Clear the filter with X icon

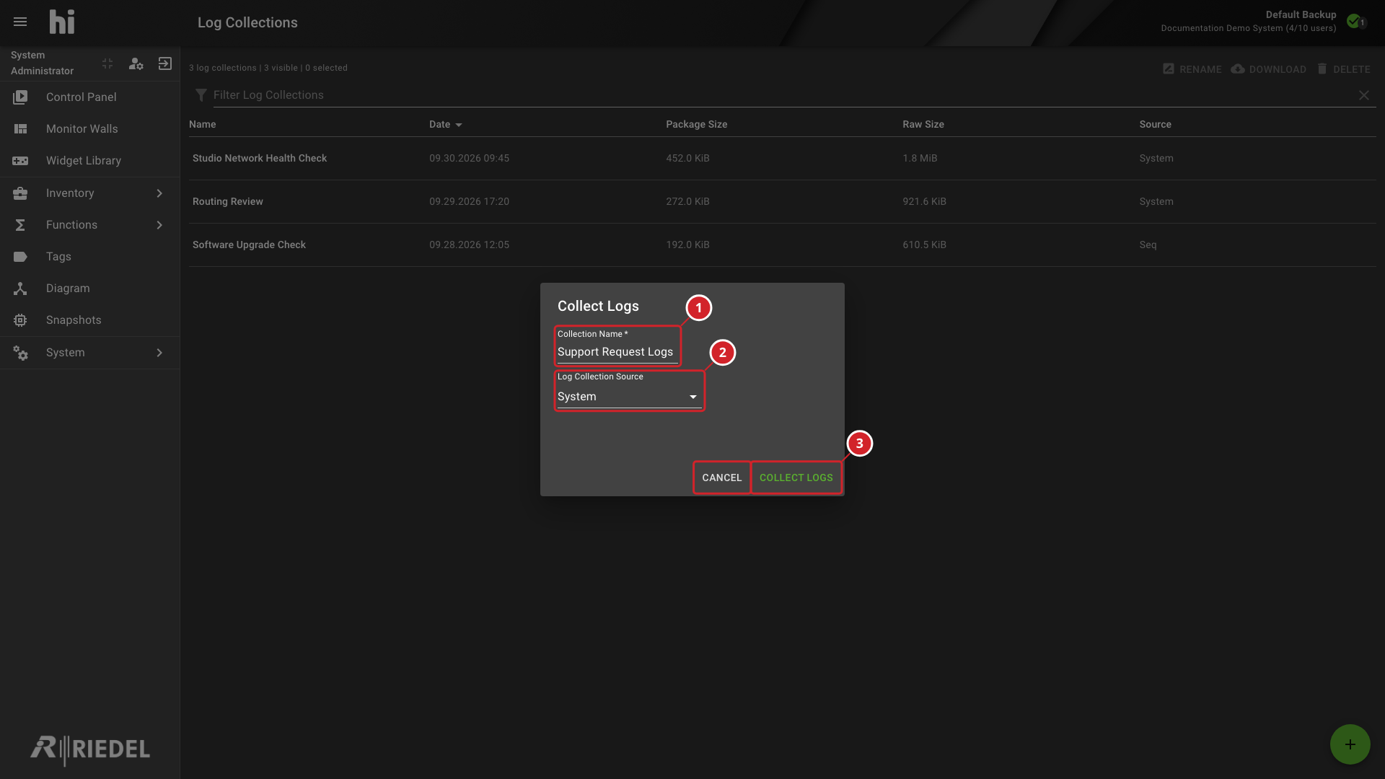coord(1364,95)
